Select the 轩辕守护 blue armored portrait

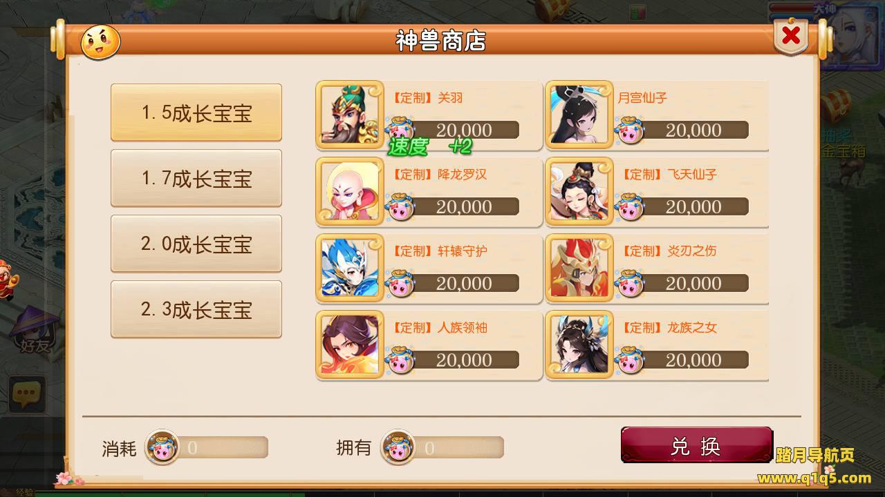[x=350, y=268]
